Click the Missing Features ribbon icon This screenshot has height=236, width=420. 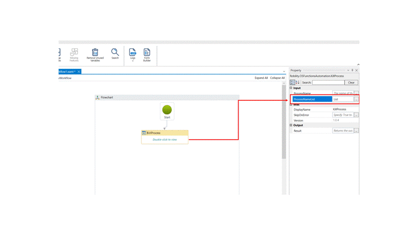coord(74,52)
